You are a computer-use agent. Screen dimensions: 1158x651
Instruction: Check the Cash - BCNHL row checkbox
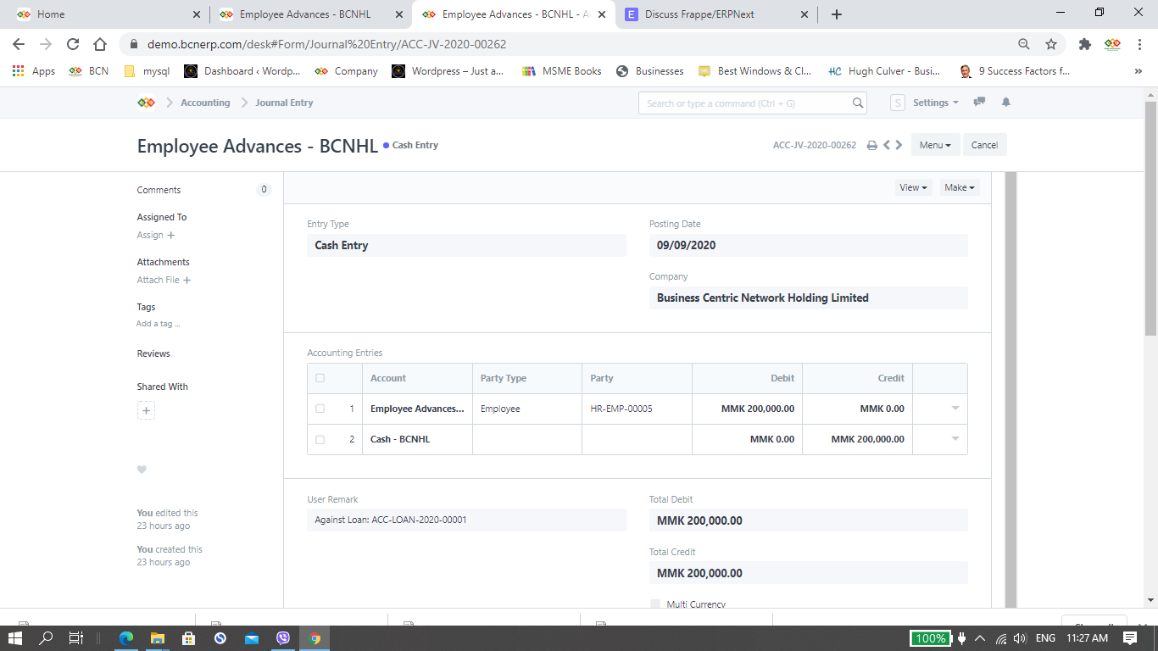[320, 439]
